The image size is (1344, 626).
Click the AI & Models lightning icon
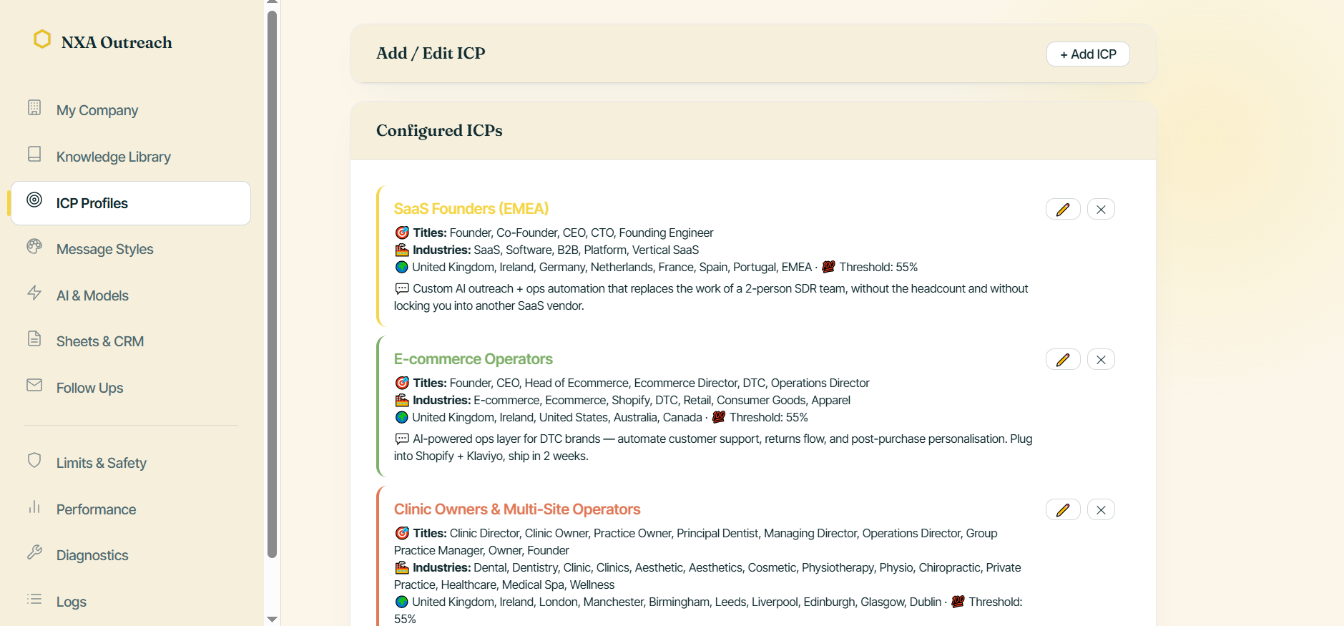click(34, 293)
